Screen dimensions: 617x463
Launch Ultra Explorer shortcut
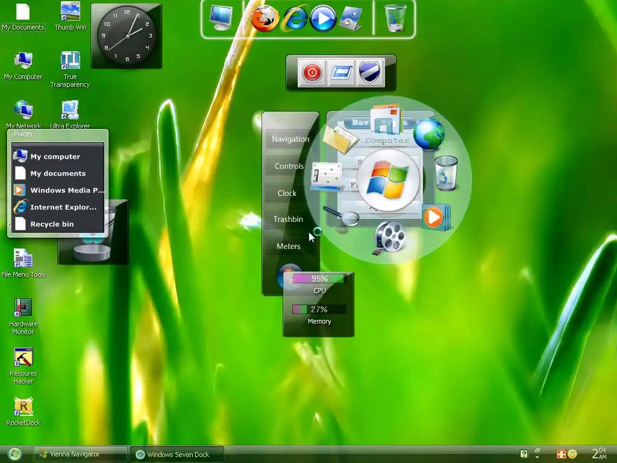[x=70, y=114]
